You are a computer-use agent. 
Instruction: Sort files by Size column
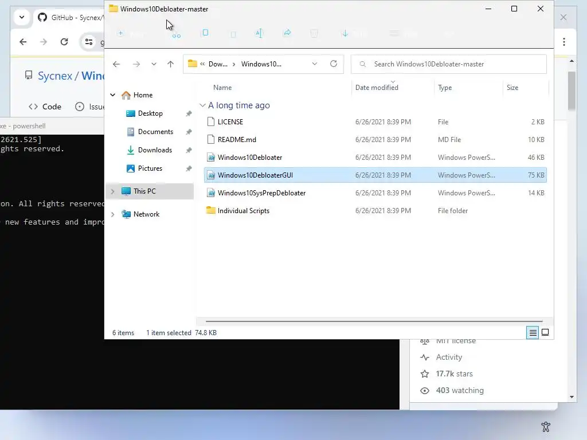pos(512,88)
